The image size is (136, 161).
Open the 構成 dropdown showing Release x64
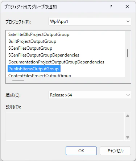pos(90,95)
